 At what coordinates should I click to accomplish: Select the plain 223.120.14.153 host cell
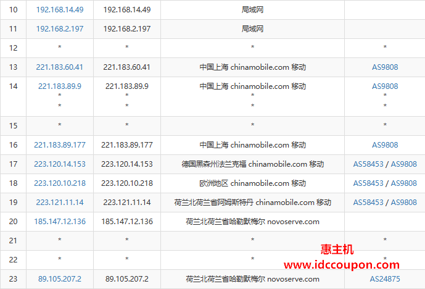coord(127,164)
